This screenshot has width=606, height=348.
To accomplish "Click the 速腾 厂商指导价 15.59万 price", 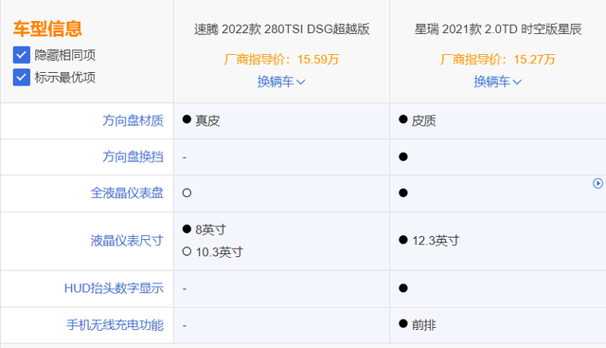I will click(x=281, y=60).
